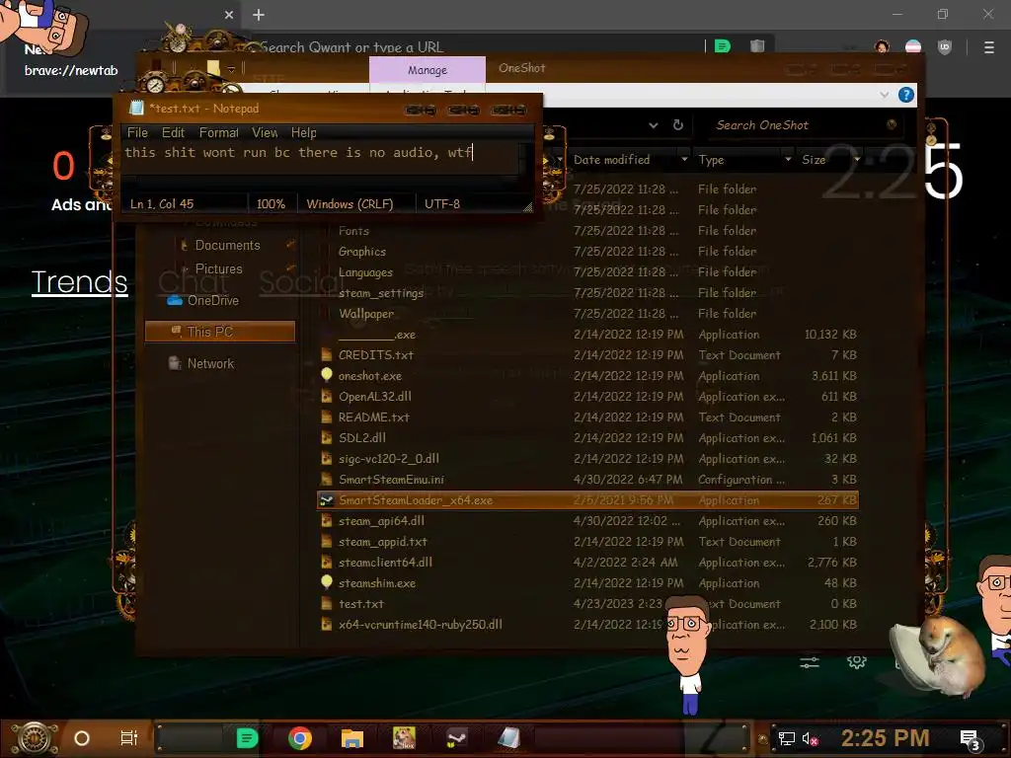Select README.txt file
The height and width of the screenshot is (758, 1011).
(x=374, y=417)
